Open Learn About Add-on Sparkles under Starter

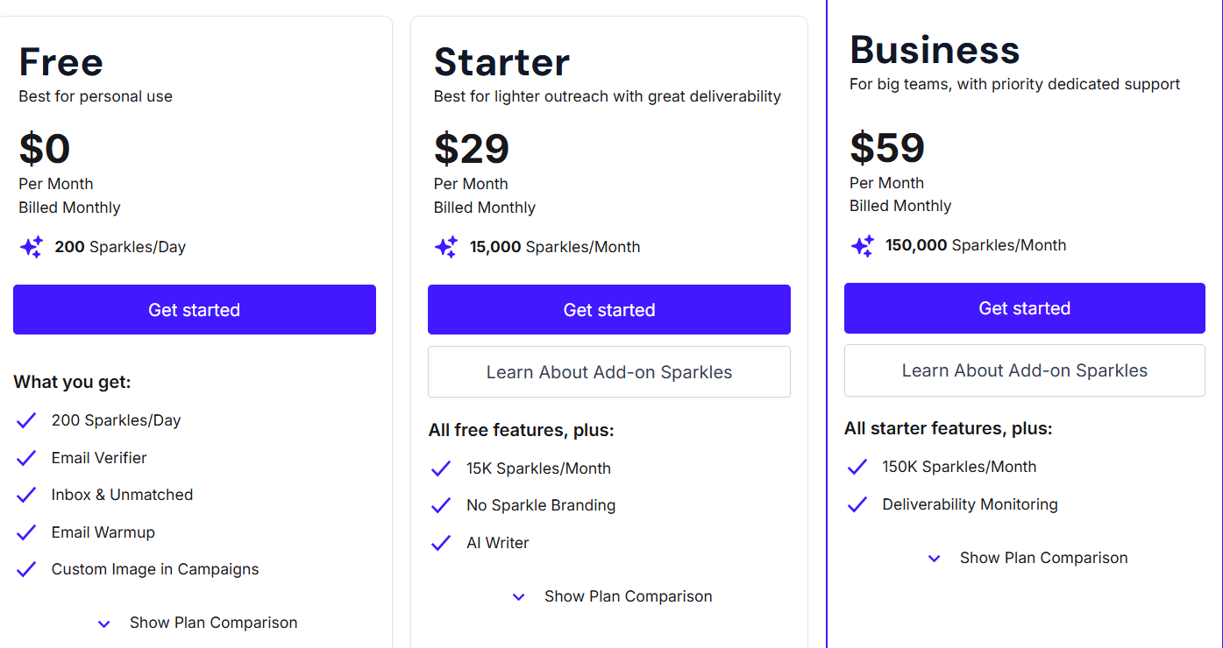608,371
